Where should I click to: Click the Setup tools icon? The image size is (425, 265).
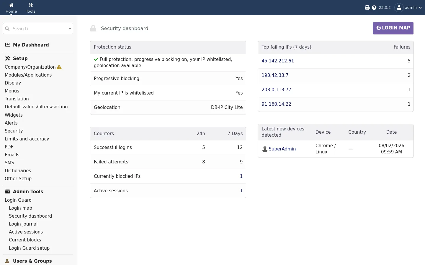(x=8, y=58)
